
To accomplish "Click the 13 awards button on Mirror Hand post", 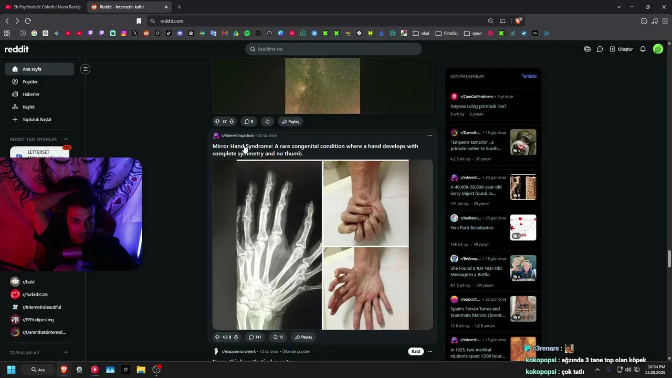I will [x=278, y=337].
